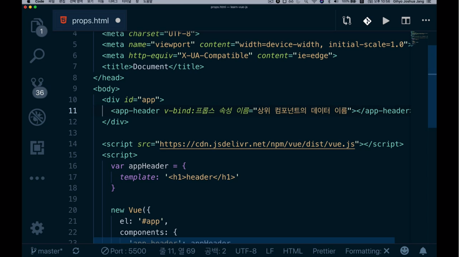Toggle Live Server Port: 5500
The height and width of the screenshot is (257, 459).
point(124,251)
